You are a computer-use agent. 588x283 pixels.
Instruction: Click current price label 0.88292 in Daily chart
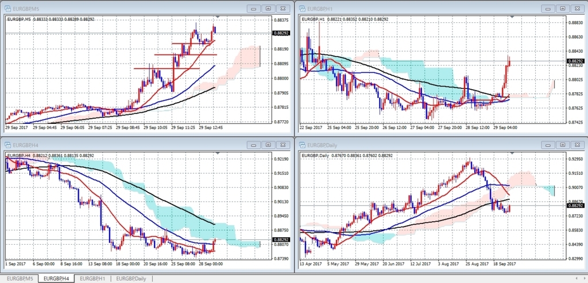pos(574,206)
